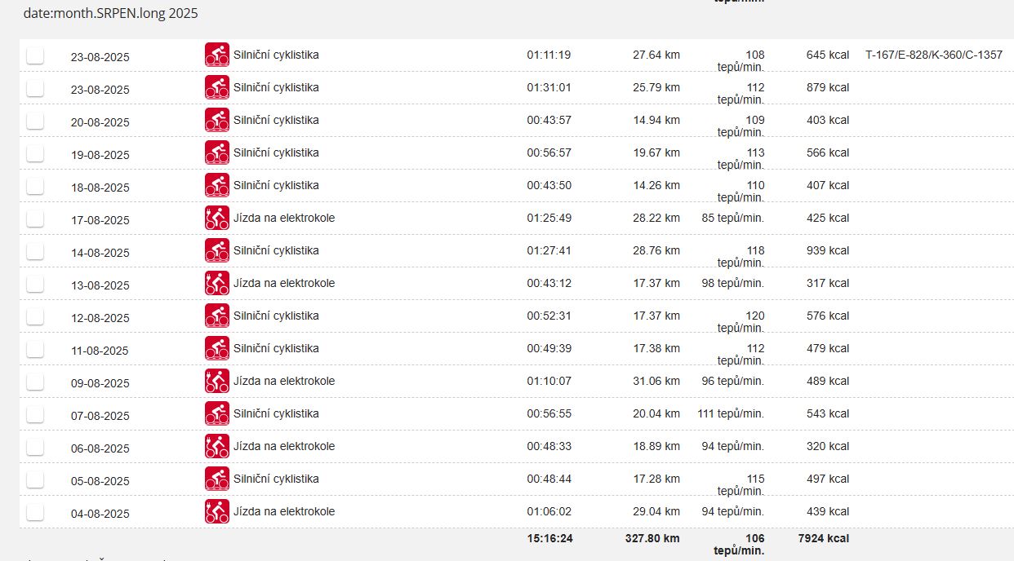The height and width of the screenshot is (561, 1014).
Task: Select the checkbox for the 12-08-2025 ride
Action: [35, 316]
